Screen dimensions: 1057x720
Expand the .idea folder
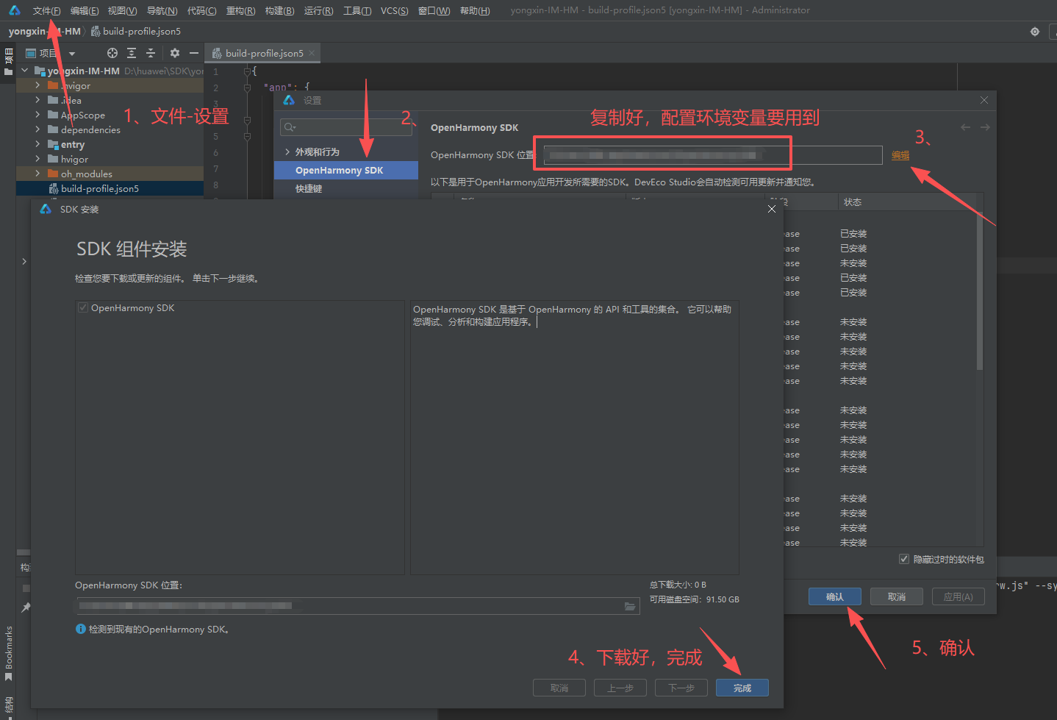click(38, 100)
